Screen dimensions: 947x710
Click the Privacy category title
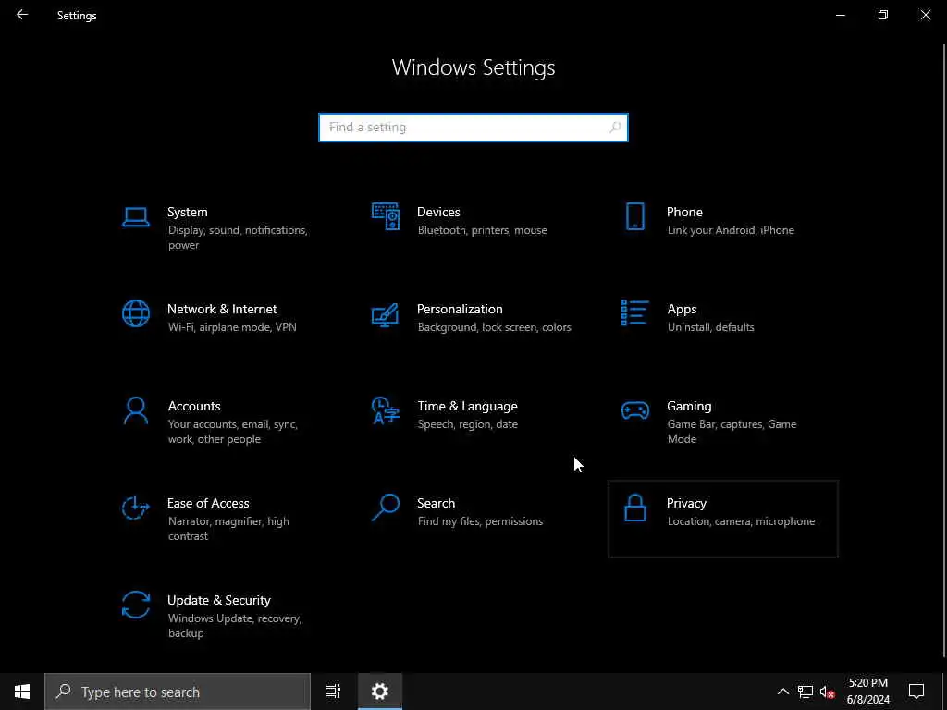tap(686, 504)
